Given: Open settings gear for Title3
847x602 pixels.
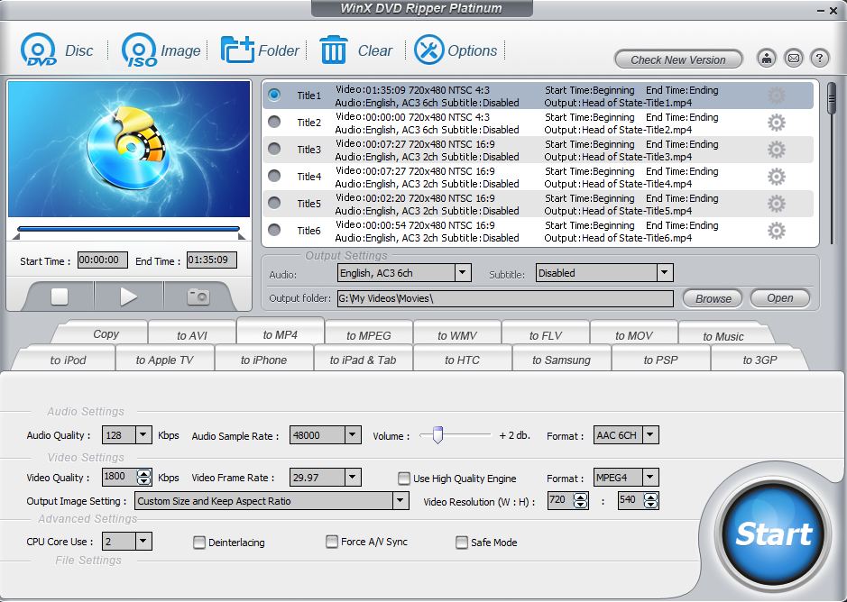Looking at the screenshot, I should [x=777, y=150].
